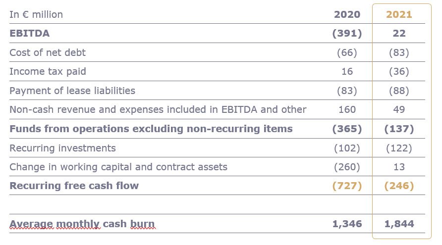Click the 2021 funds from operations value (137)
The width and height of the screenshot is (442, 245).
tap(399, 129)
